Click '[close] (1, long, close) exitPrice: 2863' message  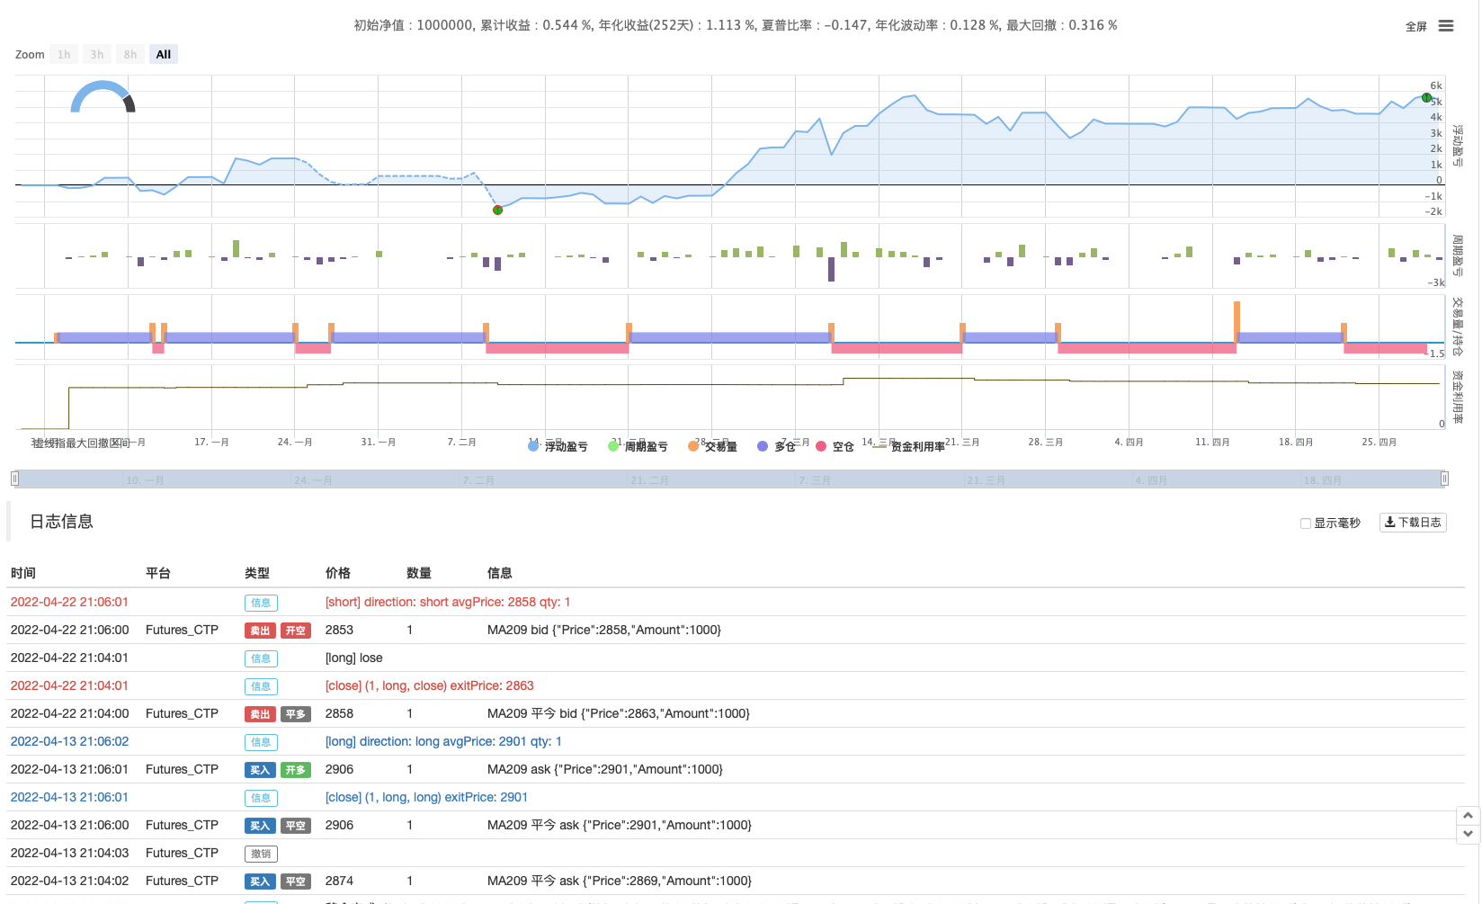[430, 685]
